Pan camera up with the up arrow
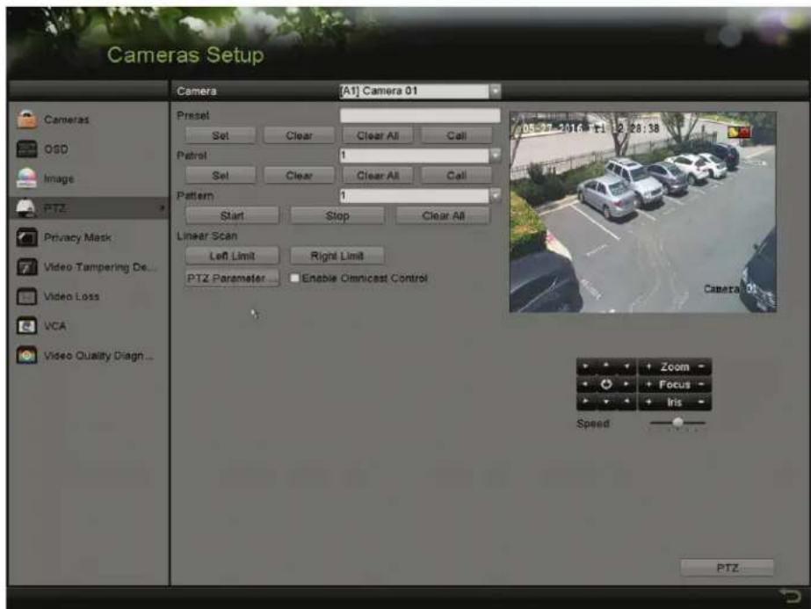The image size is (811, 609). 606,366
